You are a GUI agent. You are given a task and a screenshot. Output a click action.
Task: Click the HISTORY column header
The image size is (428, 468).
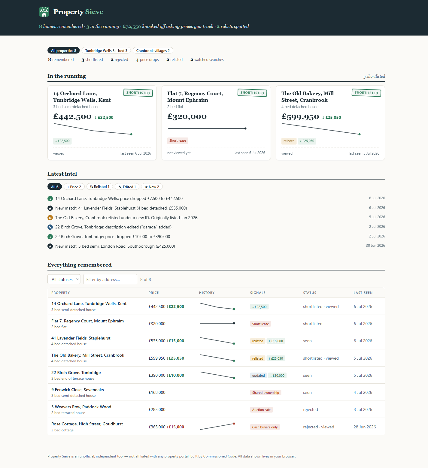(207, 293)
